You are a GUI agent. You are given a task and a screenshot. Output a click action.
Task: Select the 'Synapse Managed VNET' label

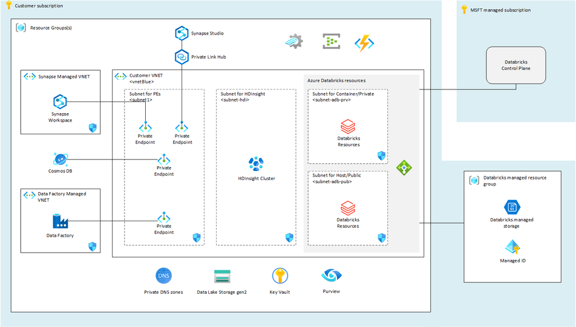(x=64, y=77)
